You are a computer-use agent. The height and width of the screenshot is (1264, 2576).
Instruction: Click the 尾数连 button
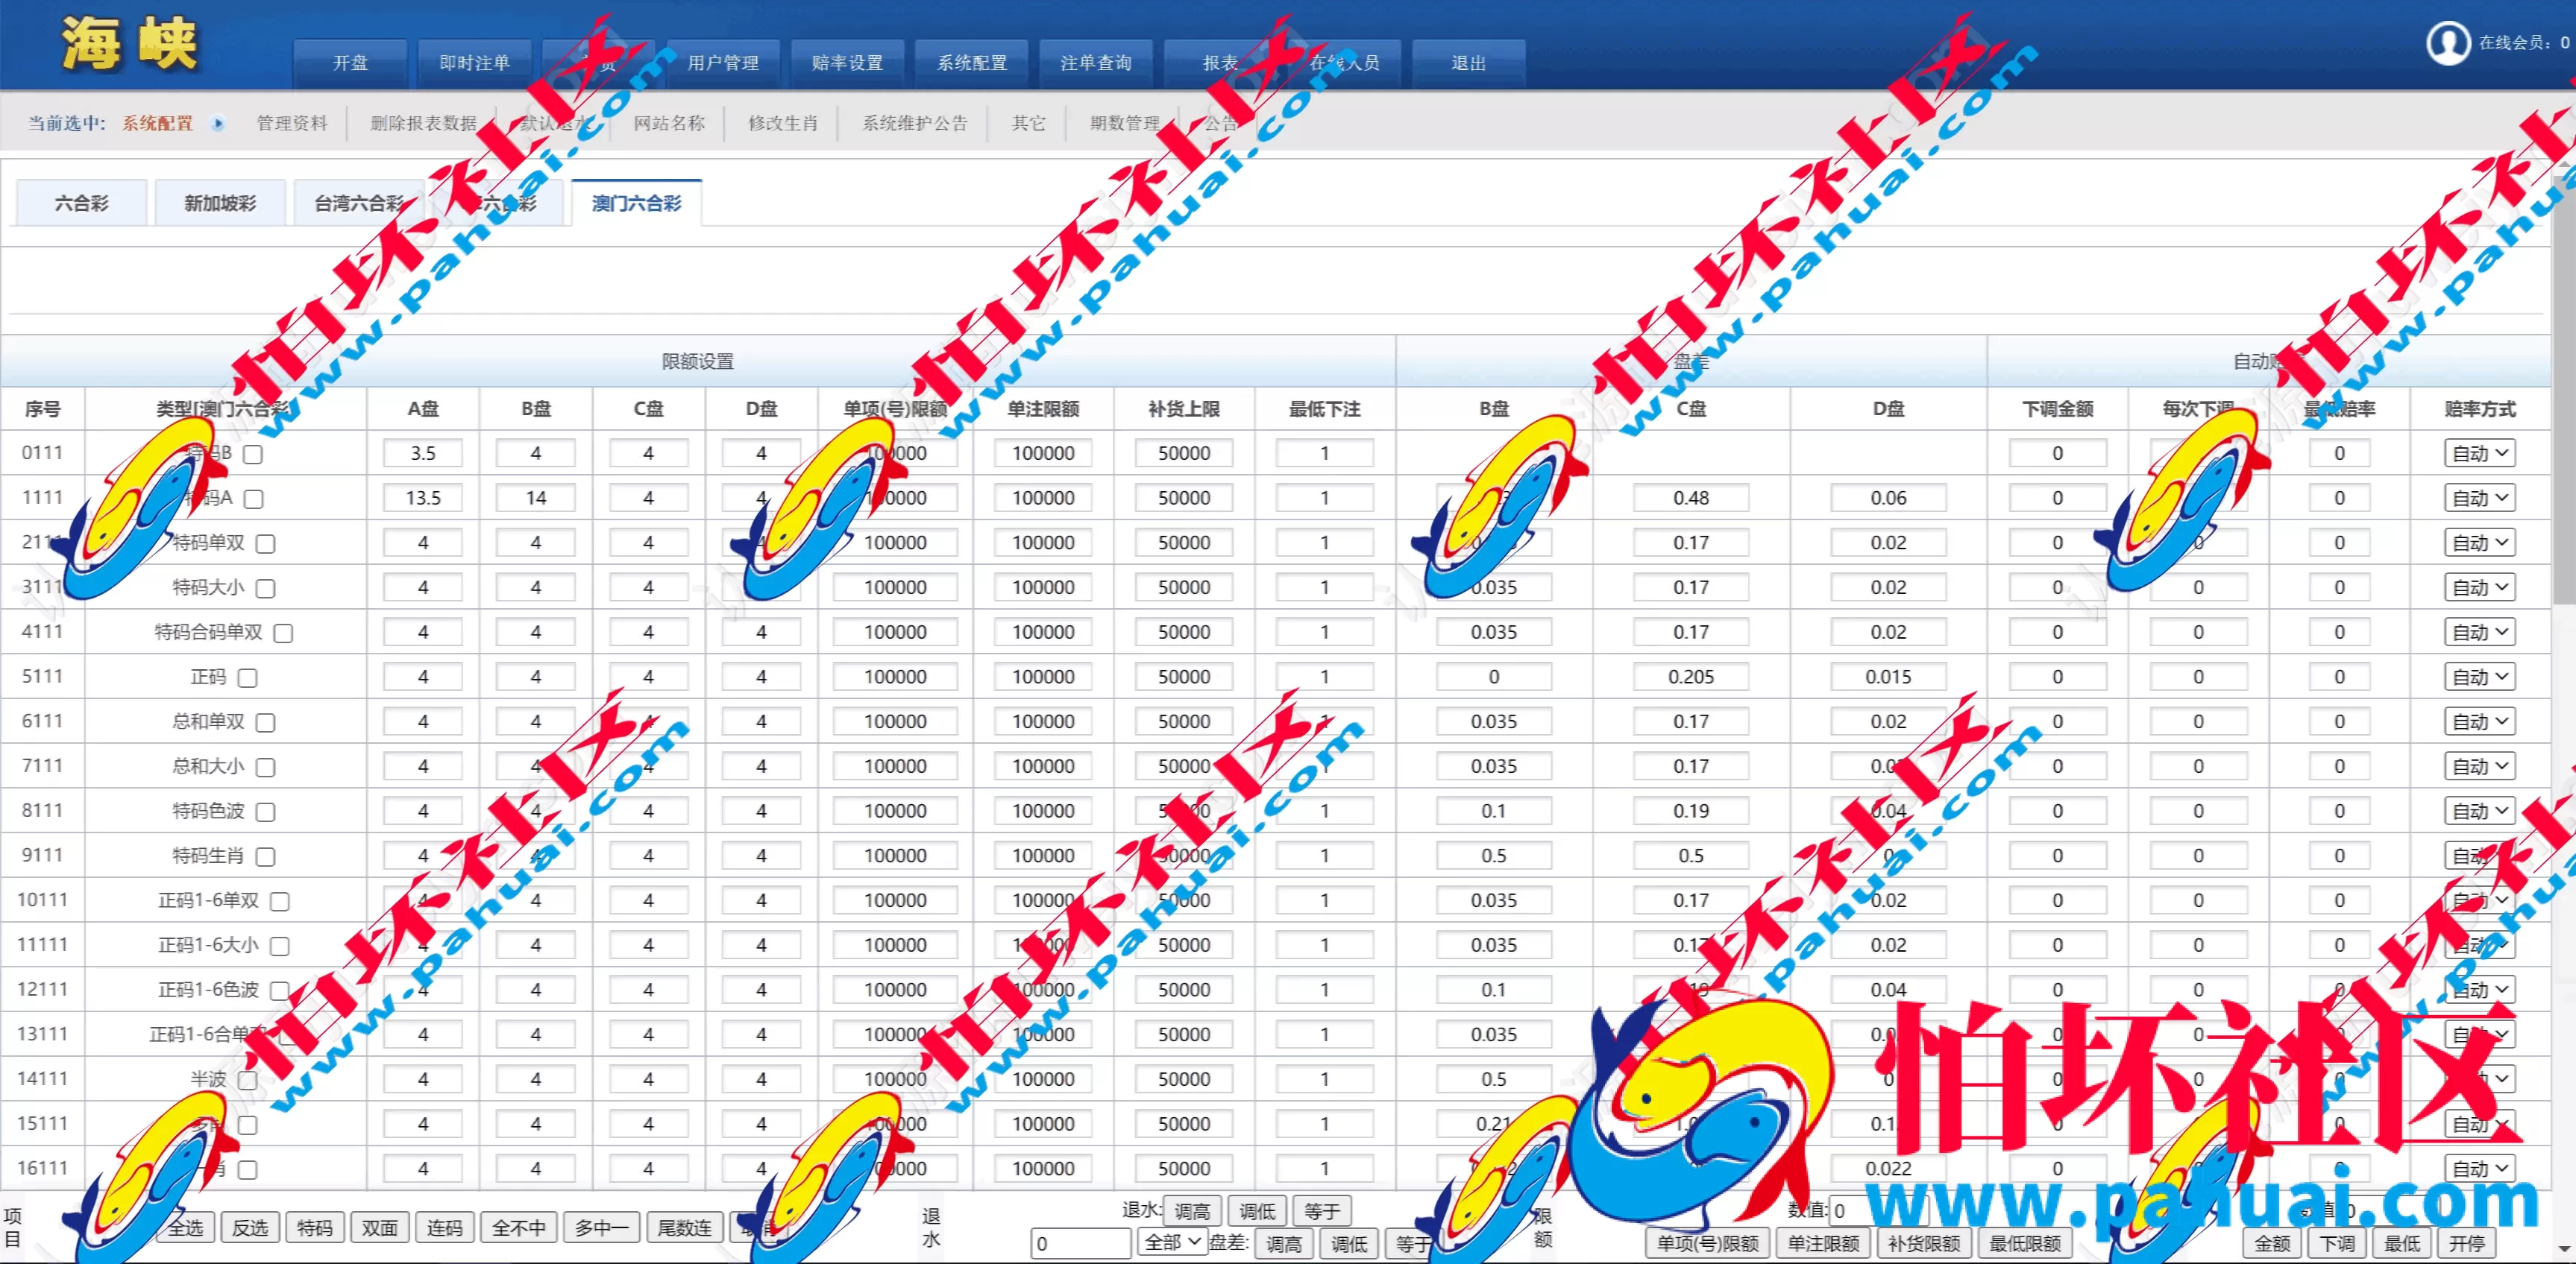685,1228
